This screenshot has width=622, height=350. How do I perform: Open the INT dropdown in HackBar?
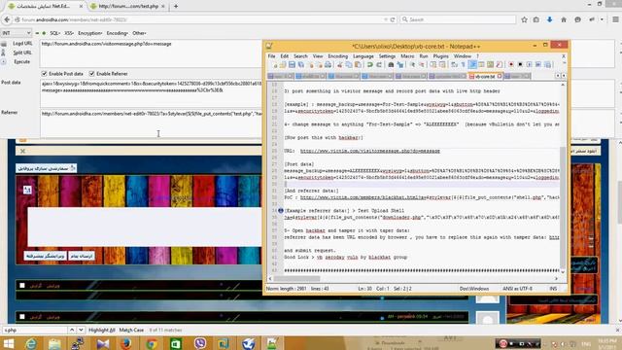coord(17,33)
